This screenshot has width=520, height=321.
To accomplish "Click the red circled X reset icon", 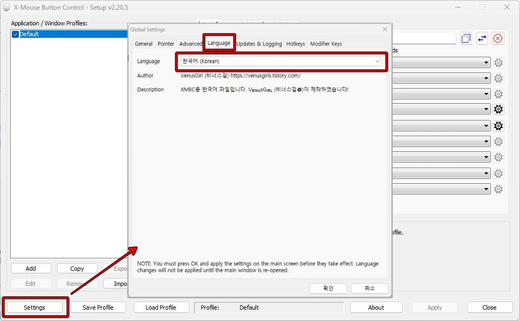I will pyautogui.click(x=498, y=38).
